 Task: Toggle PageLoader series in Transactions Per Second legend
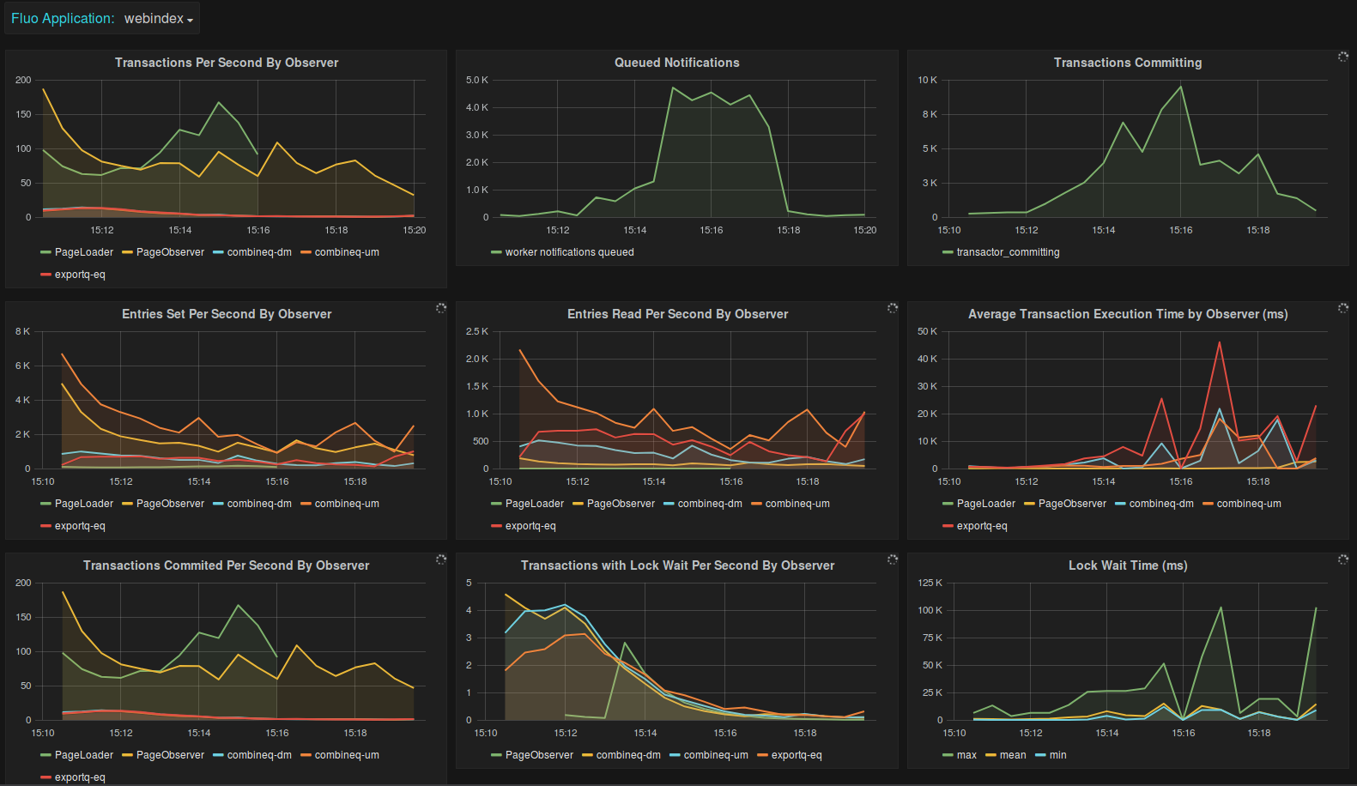[x=83, y=252]
